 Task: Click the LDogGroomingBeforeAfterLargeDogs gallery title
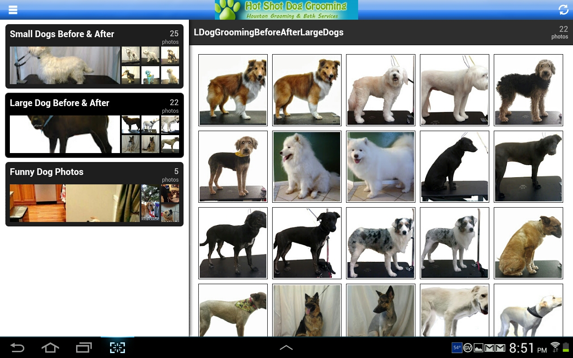[269, 32]
